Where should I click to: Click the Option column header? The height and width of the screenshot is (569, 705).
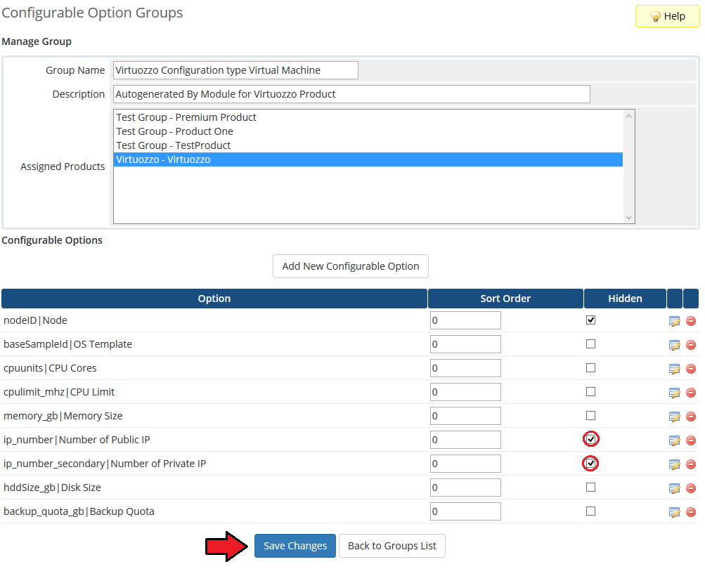pos(214,299)
